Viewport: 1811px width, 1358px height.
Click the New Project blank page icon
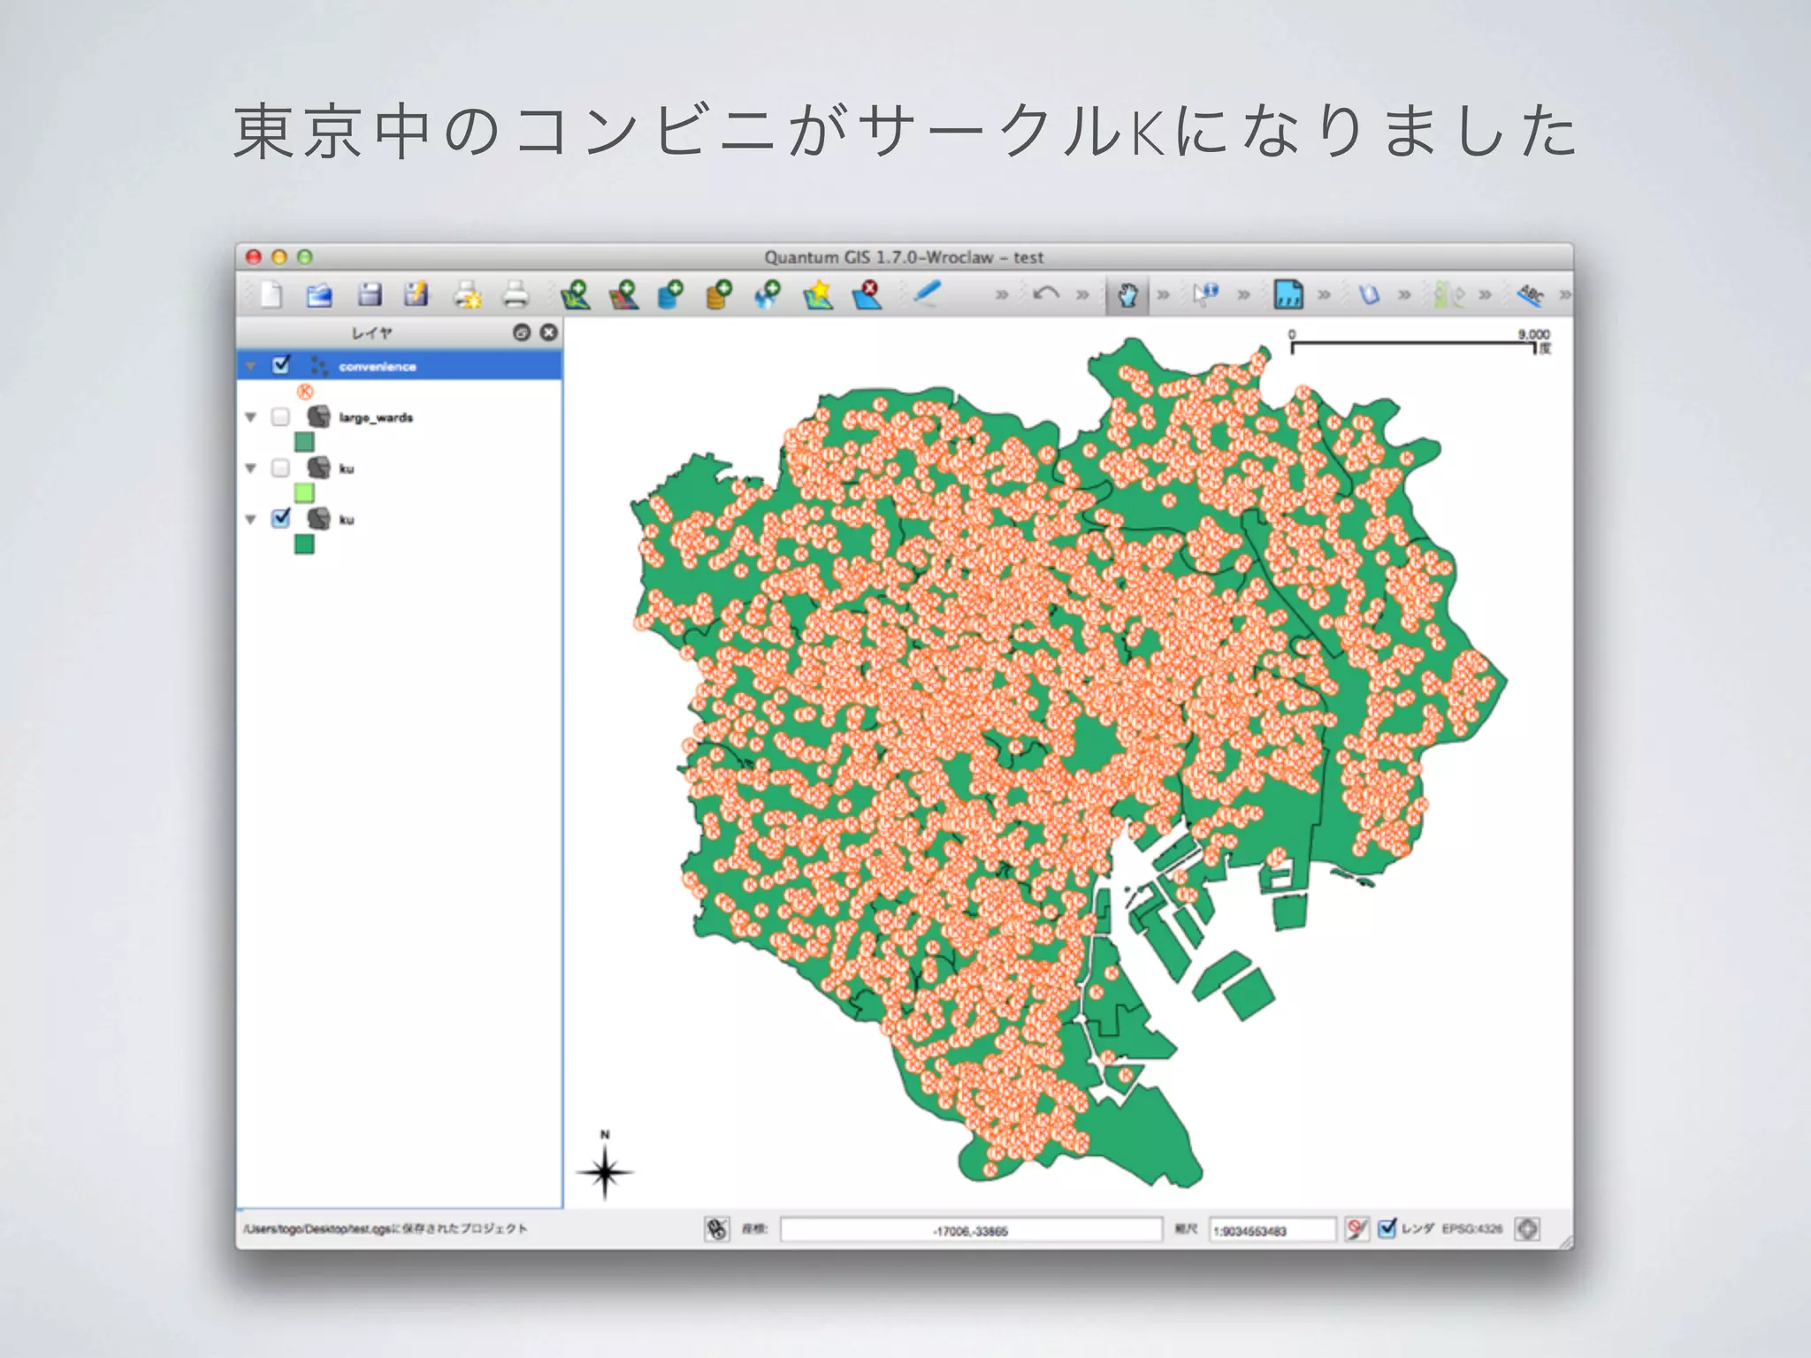pos(271,294)
